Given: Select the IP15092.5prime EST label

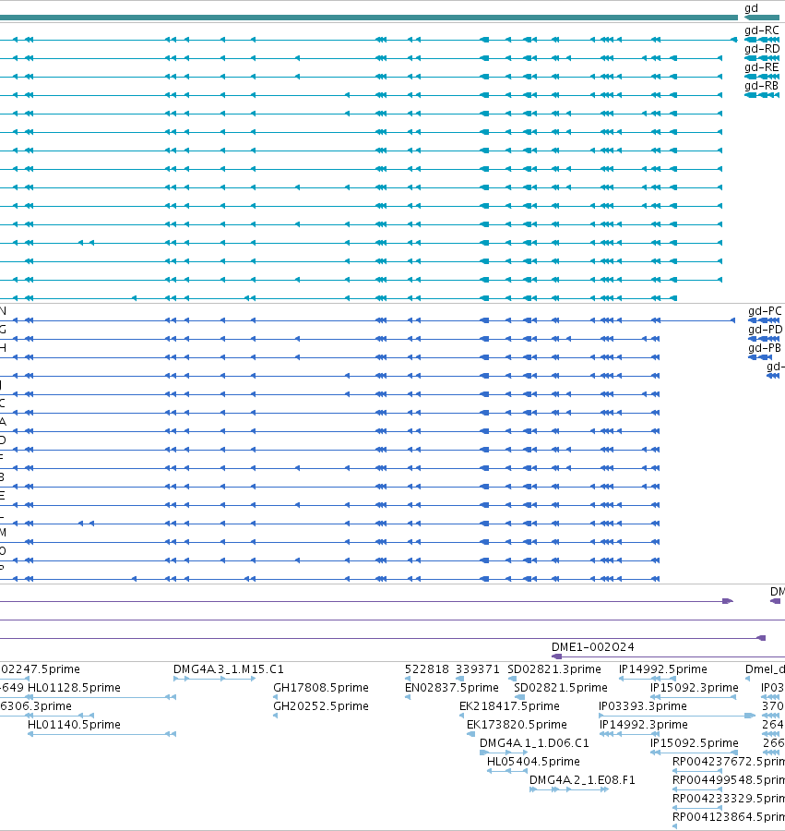Looking at the screenshot, I should pyautogui.click(x=695, y=743).
